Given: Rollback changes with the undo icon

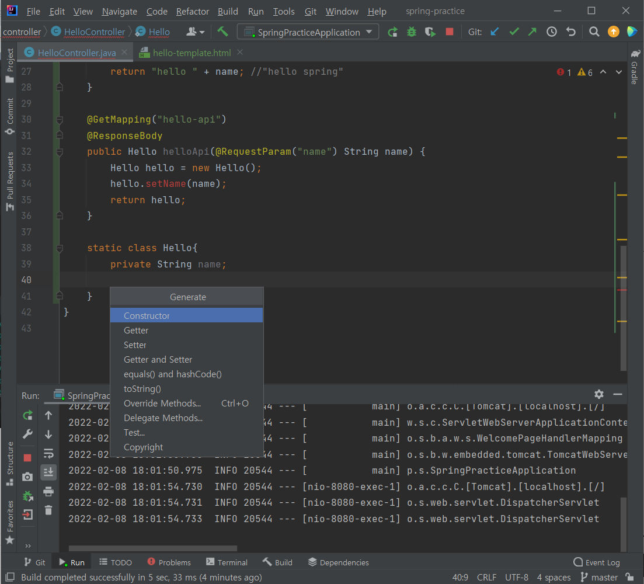Looking at the screenshot, I should [570, 32].
